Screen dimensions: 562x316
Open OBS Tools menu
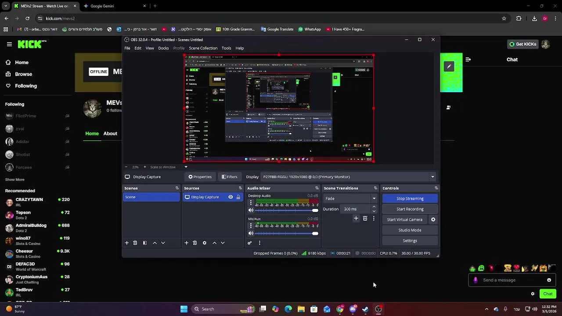click(227, 48)
